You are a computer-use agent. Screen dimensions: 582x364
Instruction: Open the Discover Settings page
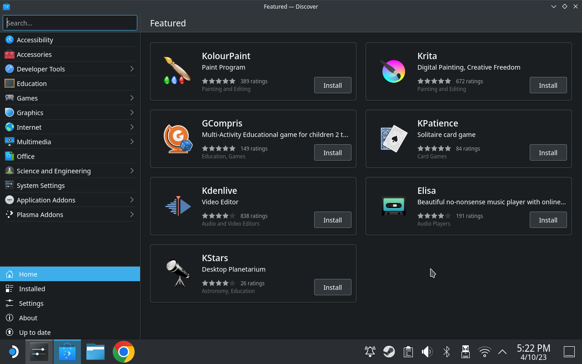tap(70, 303)
